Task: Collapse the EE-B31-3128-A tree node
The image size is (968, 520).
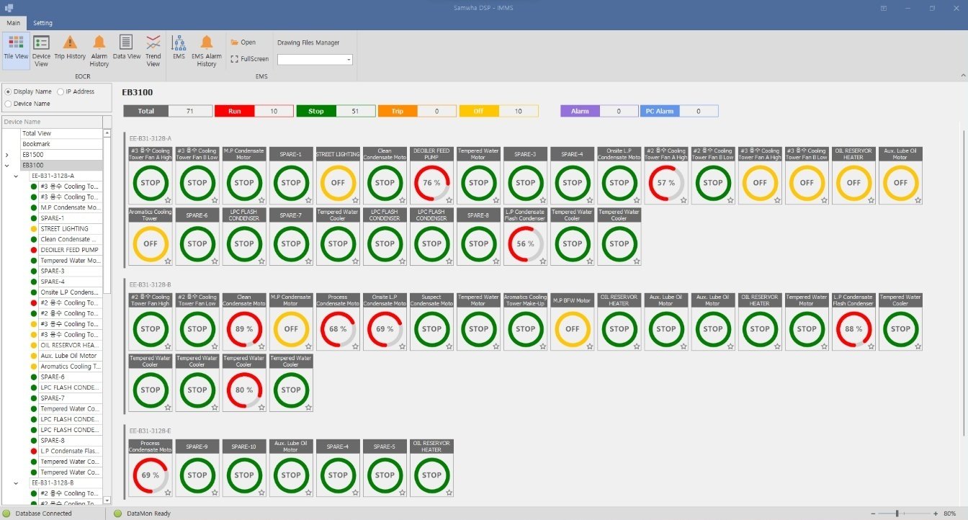Action: click(x=16, y=176)
